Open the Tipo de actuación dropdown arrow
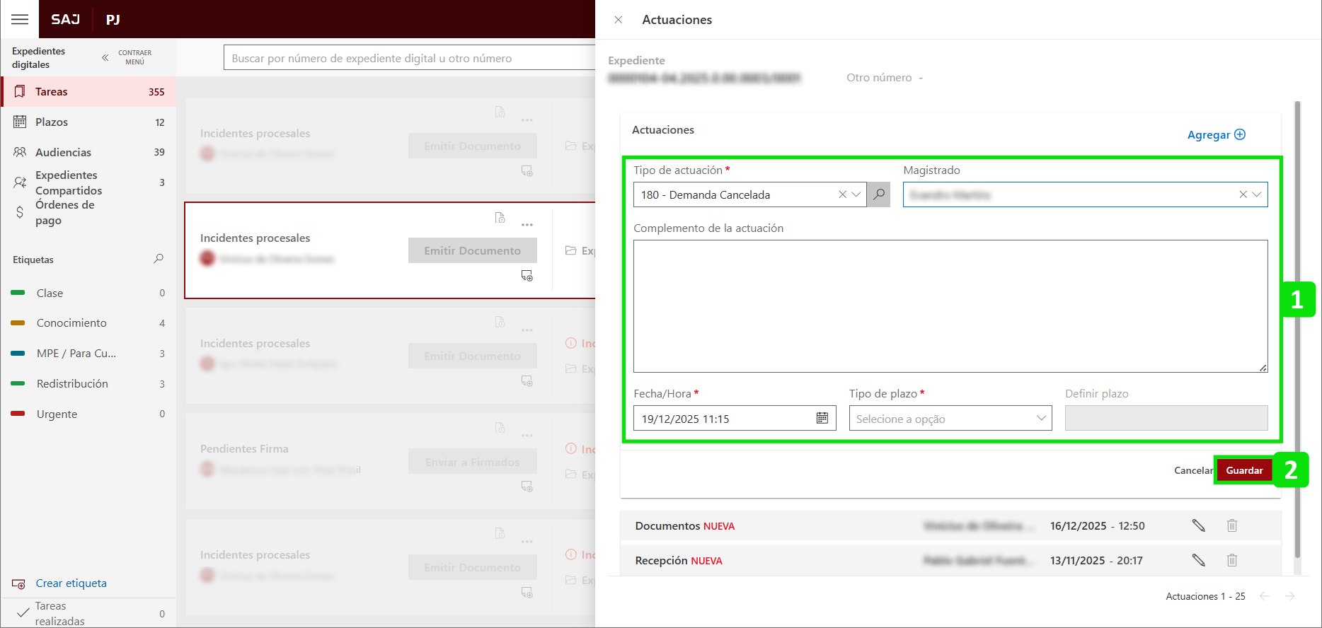The width and height of the screenshot is (1322, 628). pos(856,194)
